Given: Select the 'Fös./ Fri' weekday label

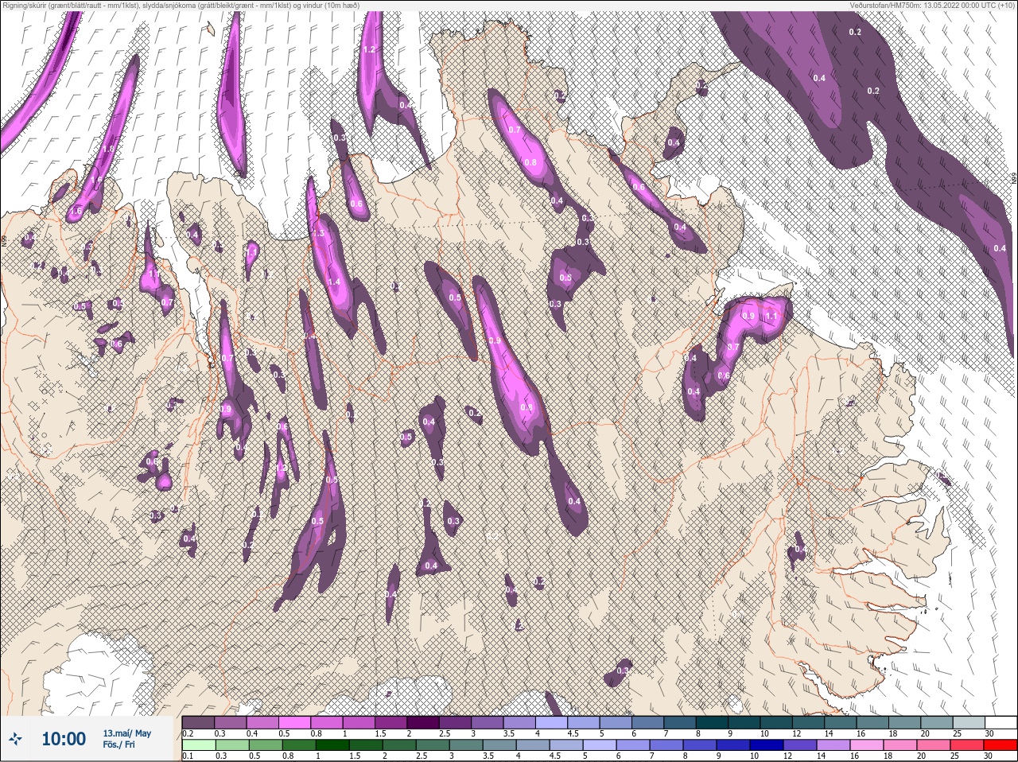Looking at the screenshot, I should [119, 745].
